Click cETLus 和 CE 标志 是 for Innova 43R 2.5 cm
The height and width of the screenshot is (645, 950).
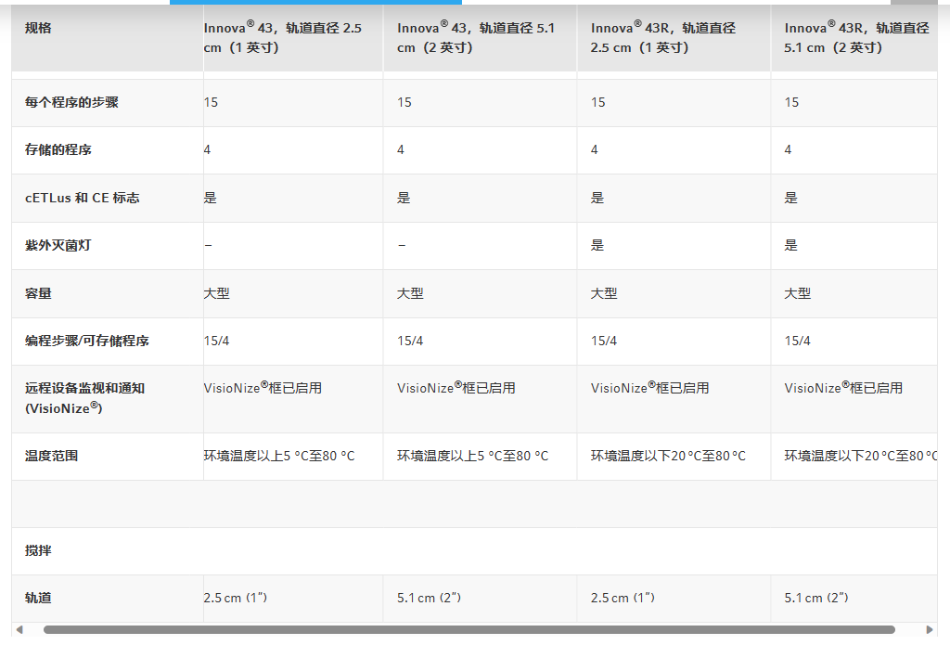(597, 198)
